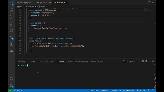The width and height of the screenshot is (164, 92).
Task: Open the ROBOT OUTPUT panel tab
Action: pyautogui.click(x=97, y=61)
